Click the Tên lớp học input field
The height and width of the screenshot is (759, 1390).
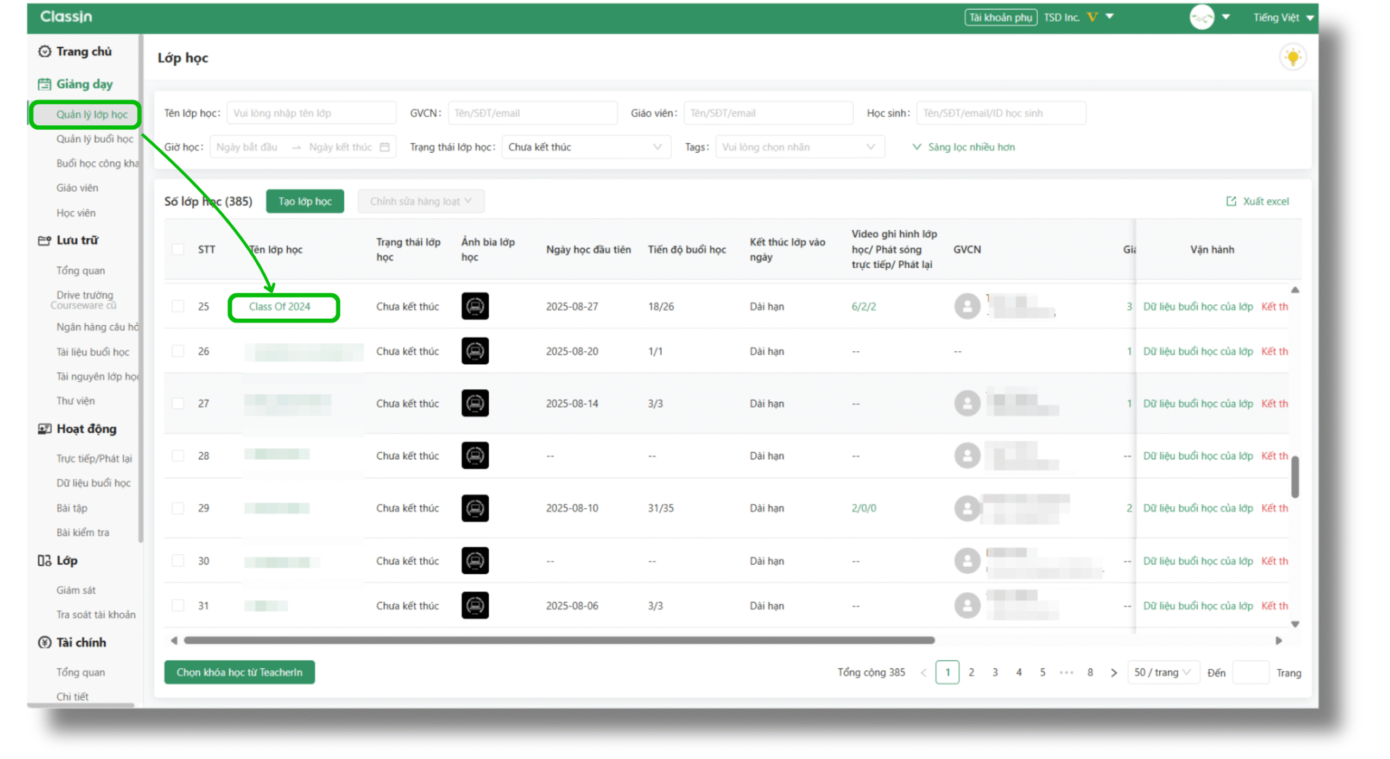pyautogui.click(x=311, y=113)
